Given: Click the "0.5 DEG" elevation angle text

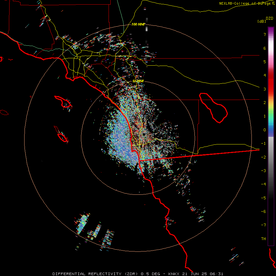Looking at the screenshot, I should pyautogui.click(x=151, y=274).
